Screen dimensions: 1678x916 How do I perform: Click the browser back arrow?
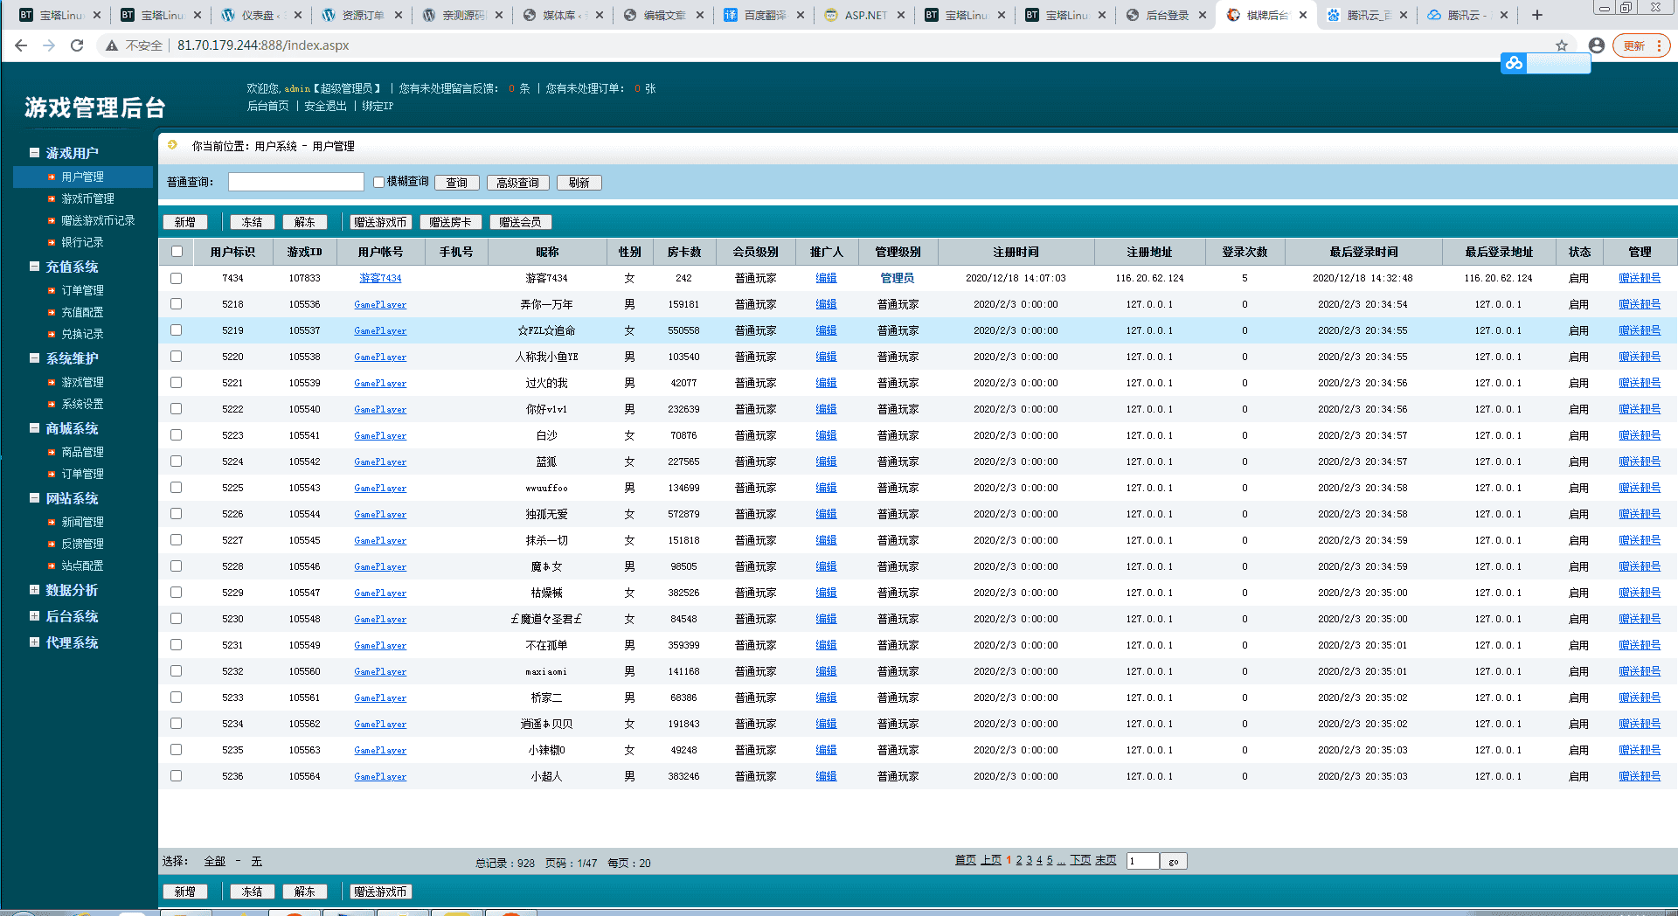coord(21,45)
